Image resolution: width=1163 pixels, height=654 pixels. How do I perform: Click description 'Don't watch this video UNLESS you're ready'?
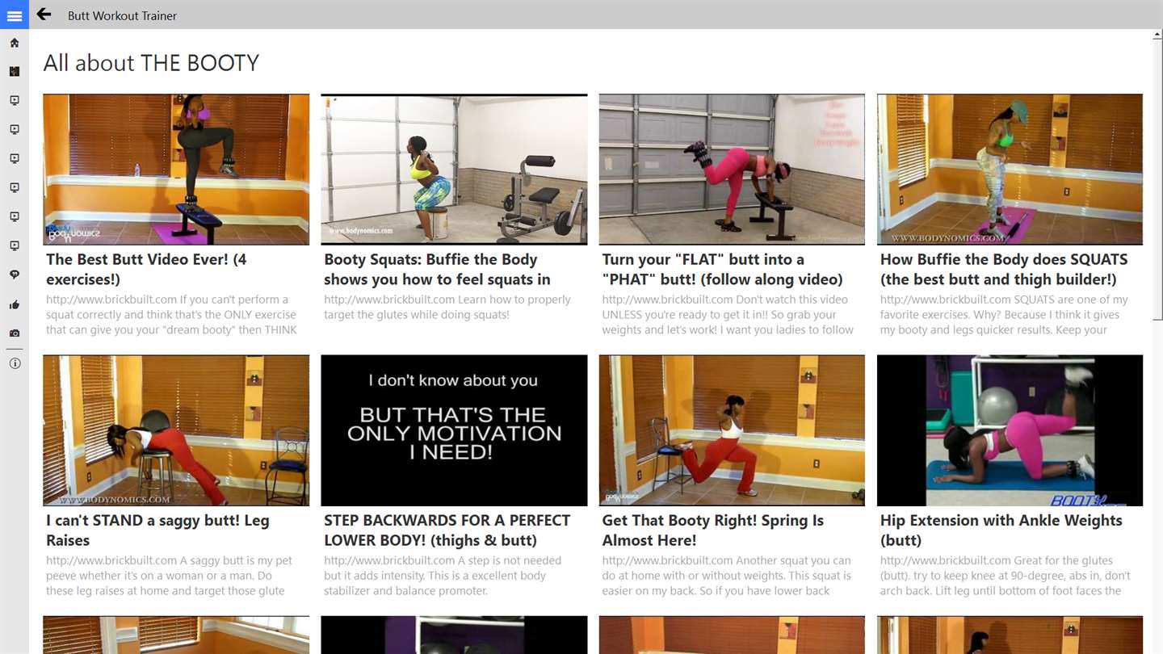click(728, 315)
